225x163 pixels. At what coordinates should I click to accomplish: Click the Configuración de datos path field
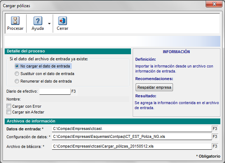[132, 136]
